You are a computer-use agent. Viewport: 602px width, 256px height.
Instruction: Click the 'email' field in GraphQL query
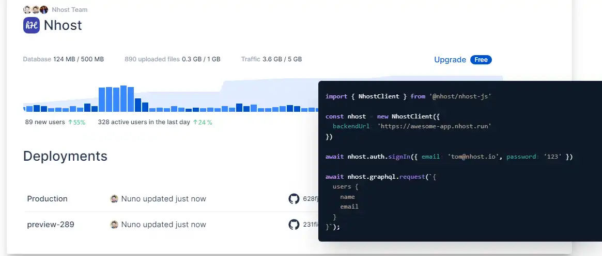coord(349,207)
